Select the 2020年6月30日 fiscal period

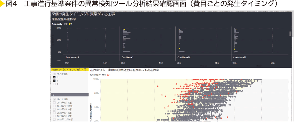[x=54, y=113]
